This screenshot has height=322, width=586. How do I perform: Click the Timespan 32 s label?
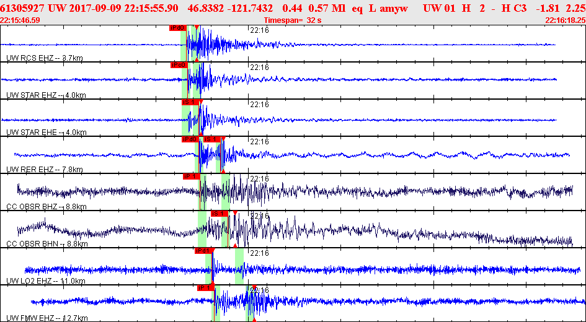[x=293, y=20]
